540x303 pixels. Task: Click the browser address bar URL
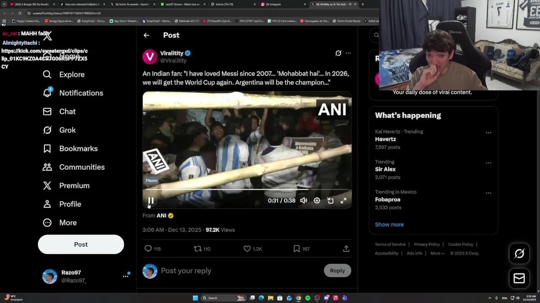point(67,13)
